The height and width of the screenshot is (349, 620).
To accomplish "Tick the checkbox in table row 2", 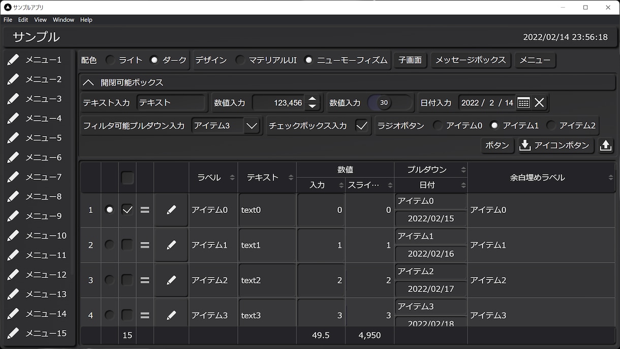I will click(x=128, y=245).
